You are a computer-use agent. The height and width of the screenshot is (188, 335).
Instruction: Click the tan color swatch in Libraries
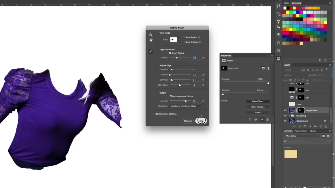291,154
